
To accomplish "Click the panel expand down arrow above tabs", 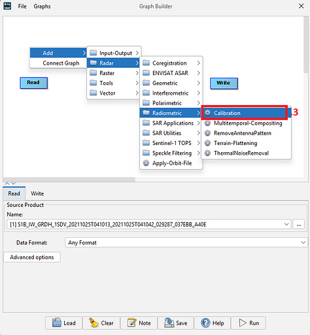I will [13, 183].
